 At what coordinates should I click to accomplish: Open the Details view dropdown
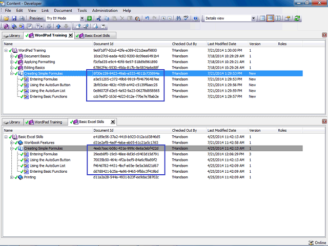[253, 18]
